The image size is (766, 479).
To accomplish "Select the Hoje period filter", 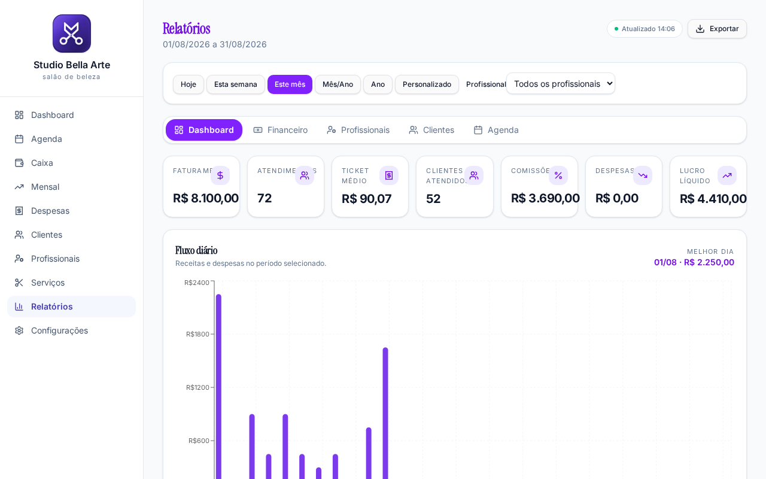I will [x=189, y=84].
